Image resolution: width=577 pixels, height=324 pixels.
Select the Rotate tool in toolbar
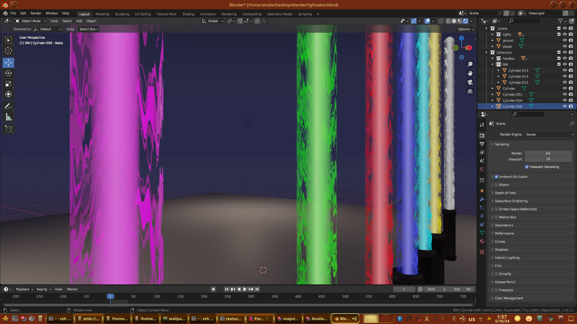tap(8, 73)
